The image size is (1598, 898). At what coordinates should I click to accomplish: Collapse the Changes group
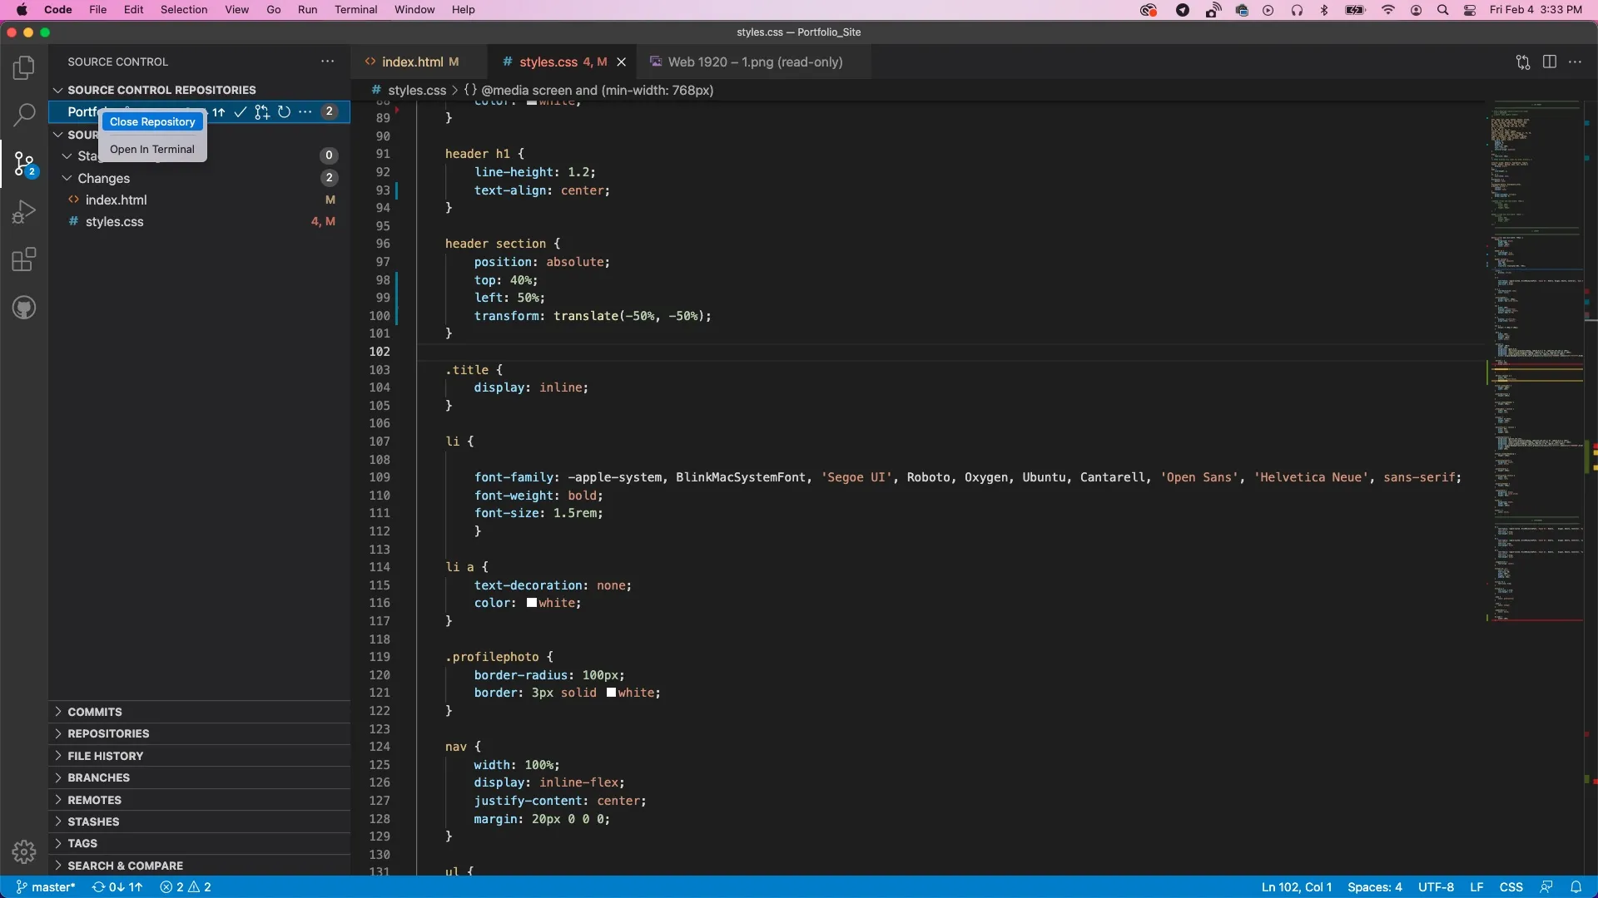(x=67, y=179)
